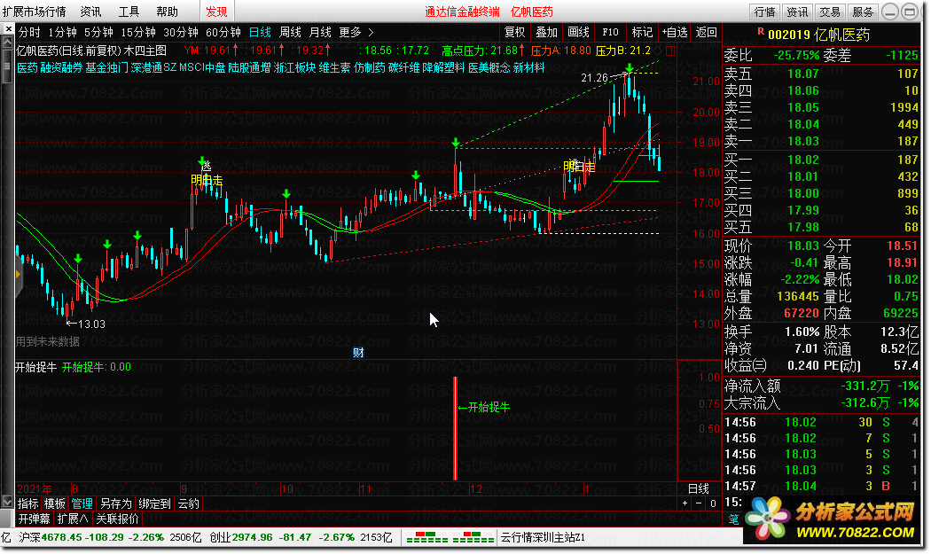Click the 关联报价 related quotes button

pos(117,519)
